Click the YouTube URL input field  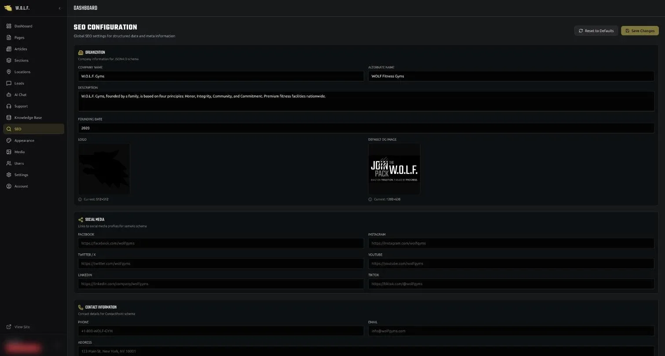511,264
